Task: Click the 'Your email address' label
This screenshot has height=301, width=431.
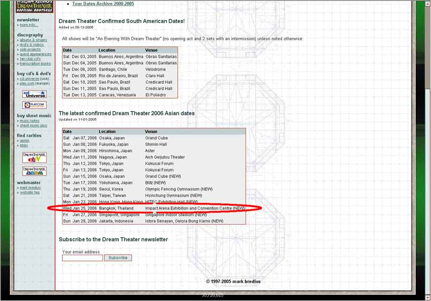Action: [81, 252]
